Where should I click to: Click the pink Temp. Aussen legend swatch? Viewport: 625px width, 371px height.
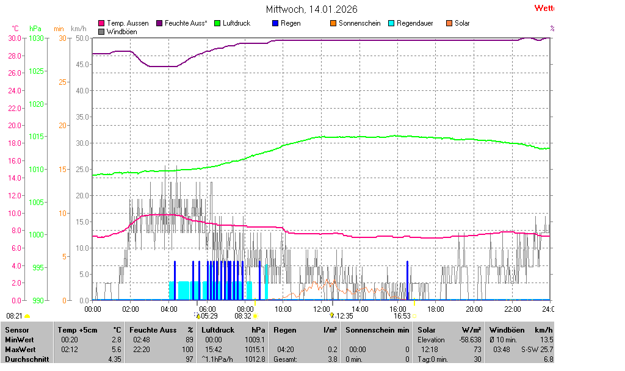[x=101, y=23]
